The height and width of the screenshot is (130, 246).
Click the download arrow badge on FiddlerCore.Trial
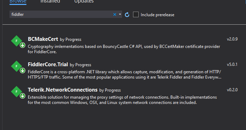(x=23, y=71)
